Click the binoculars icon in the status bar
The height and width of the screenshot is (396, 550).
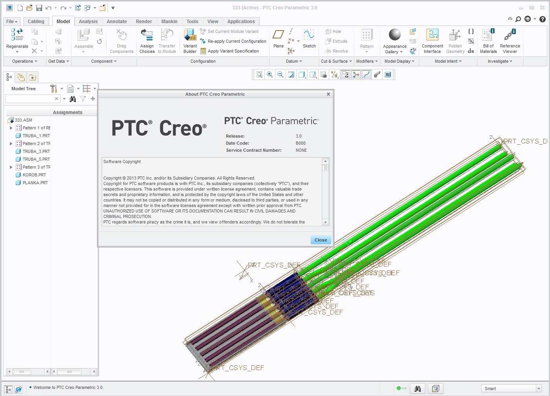(x=418, y=389)
